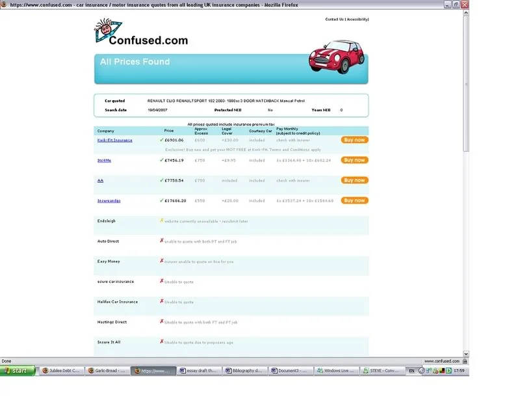Click the Halifax Car Insurance company name
Viewport: 520px width, 417px height.
(118, 302)
